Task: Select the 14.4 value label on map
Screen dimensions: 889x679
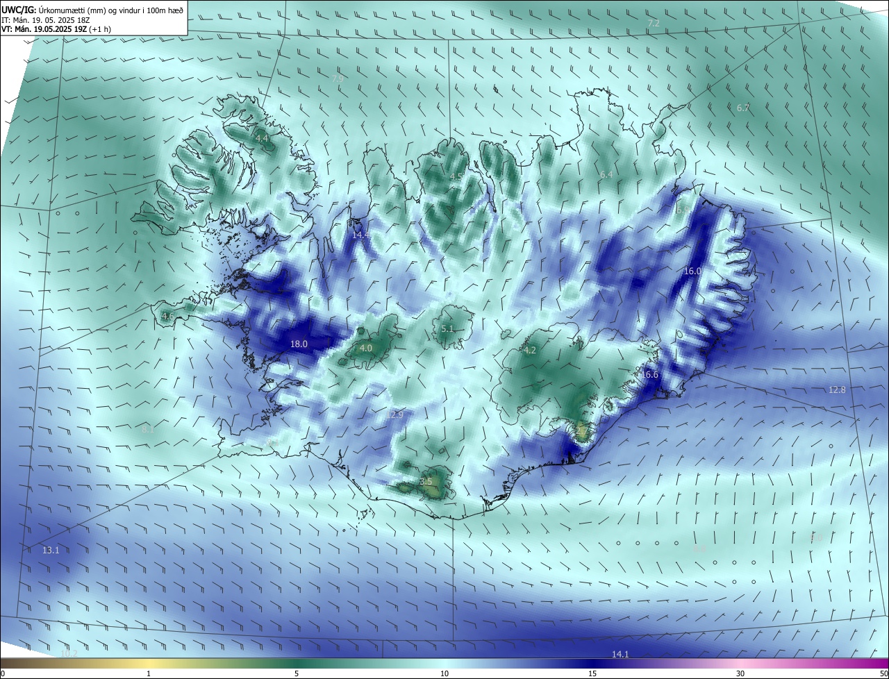Action: click(360, 235)
